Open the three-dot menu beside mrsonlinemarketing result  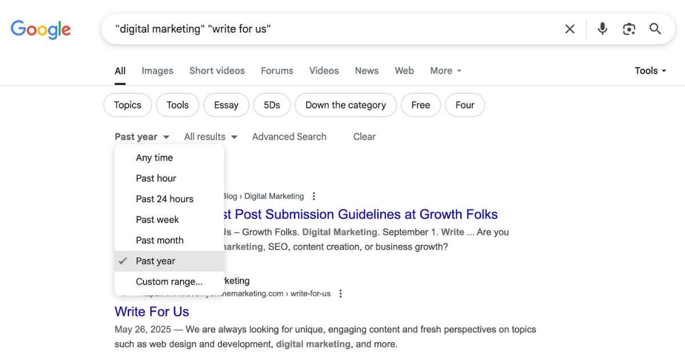tap(340, 293)
